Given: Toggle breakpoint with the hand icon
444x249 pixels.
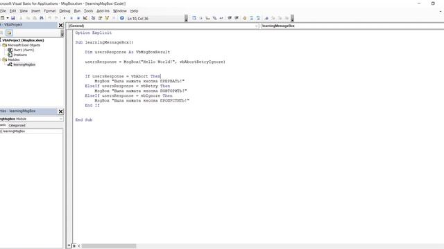Looking at the screenshot, I should tap(245, 18).
